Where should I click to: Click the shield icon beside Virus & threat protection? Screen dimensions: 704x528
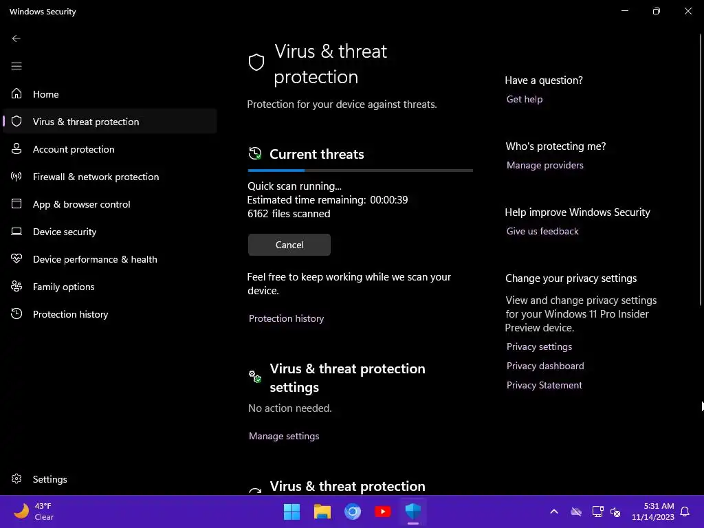[16, 121]
